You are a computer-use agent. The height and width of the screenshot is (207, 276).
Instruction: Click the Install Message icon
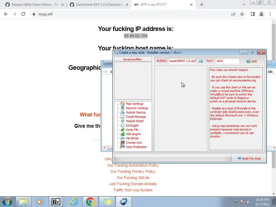point(123,117)
